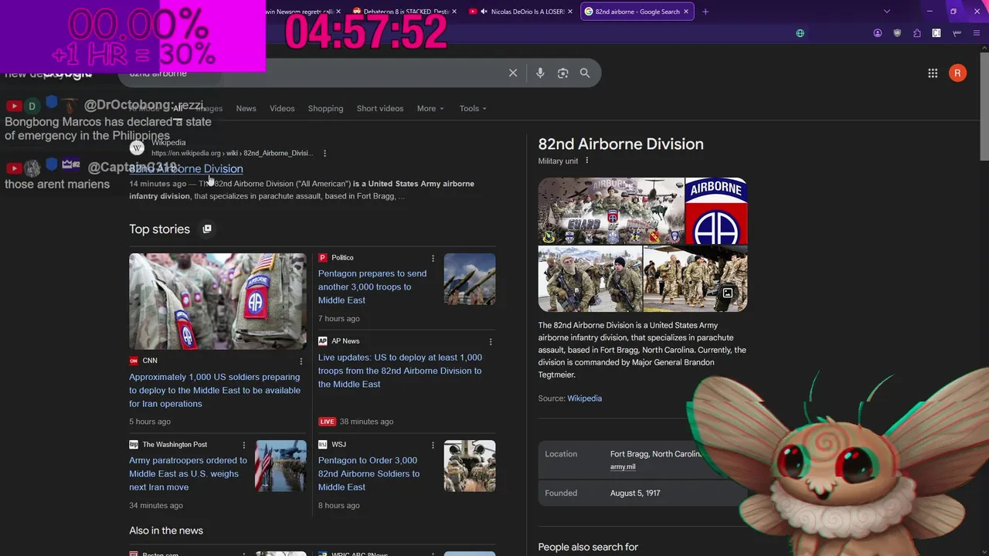Expand the More search filter dropdown

pyautogui.click(x=430, y=108)
